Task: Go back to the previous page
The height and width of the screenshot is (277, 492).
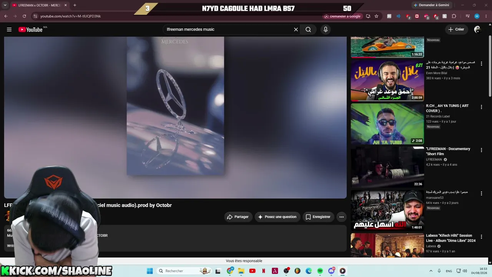Action: pyautogui.click(x=6, y=16)
